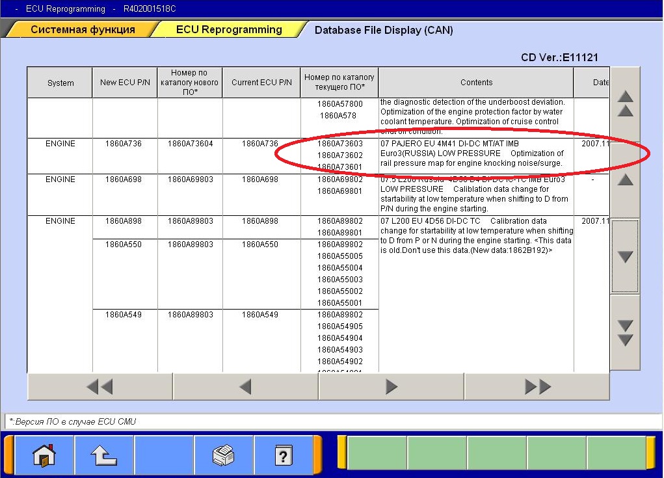This screenshot has height=478, width=664.
Task: Click the single down arrow scroll button
Action: coord(625,257)
